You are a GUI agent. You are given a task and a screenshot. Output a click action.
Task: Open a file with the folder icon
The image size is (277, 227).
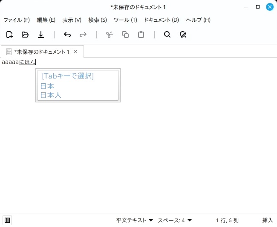(25, 35)
